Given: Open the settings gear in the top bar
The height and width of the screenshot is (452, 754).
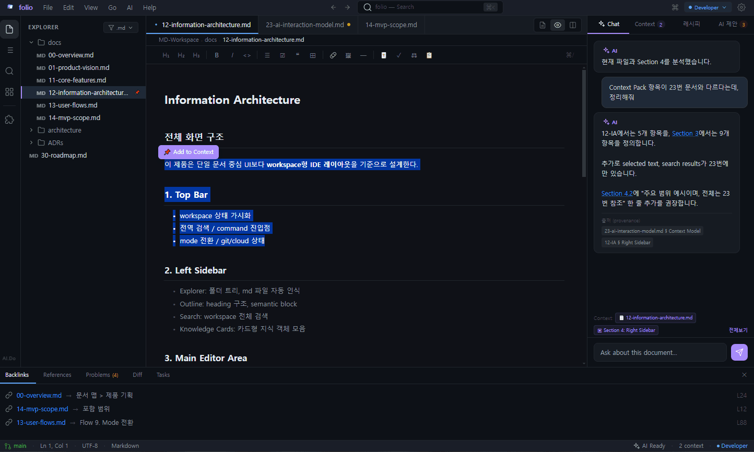Looking at the screenshot, I should 741,7.
